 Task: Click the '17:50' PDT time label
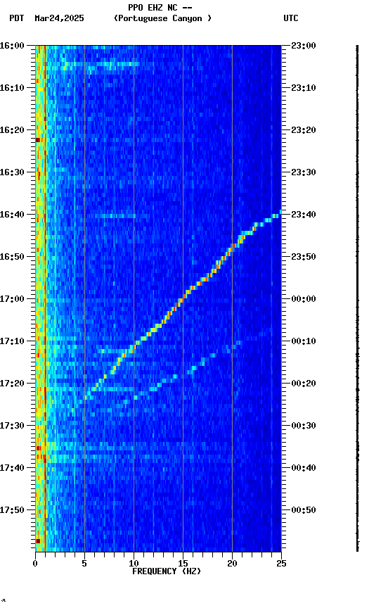tap(12, 510)
